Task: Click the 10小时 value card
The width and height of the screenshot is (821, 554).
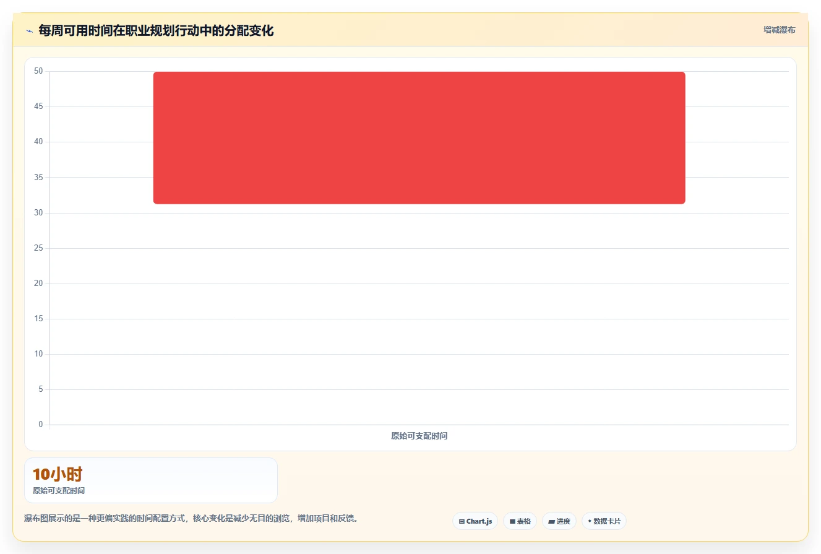Action: 151,480
